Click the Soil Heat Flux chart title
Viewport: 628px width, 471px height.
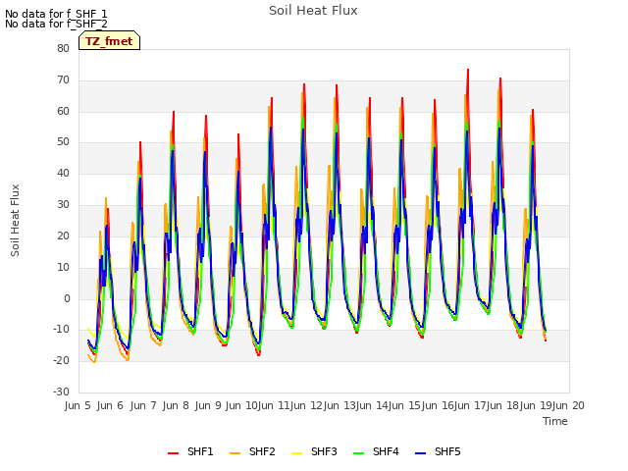click(313, 11)
